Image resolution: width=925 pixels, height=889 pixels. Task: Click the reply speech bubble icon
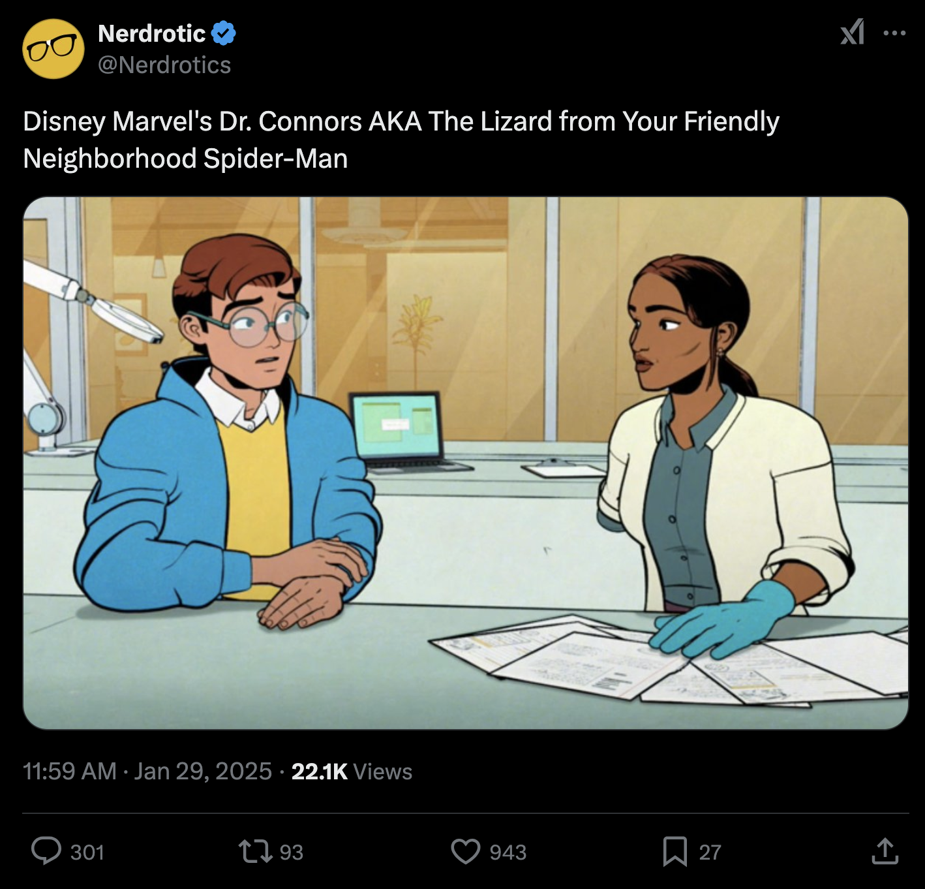pos(46,851)
